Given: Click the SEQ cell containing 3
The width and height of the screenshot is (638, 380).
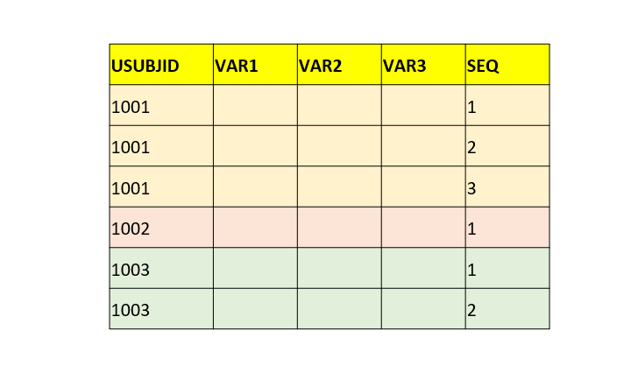Looking at the screenshot, I should [x=507, y=187].
